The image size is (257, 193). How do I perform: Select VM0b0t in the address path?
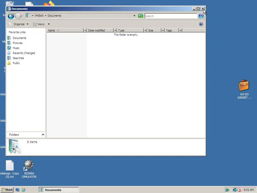click(x=39, y=16)
